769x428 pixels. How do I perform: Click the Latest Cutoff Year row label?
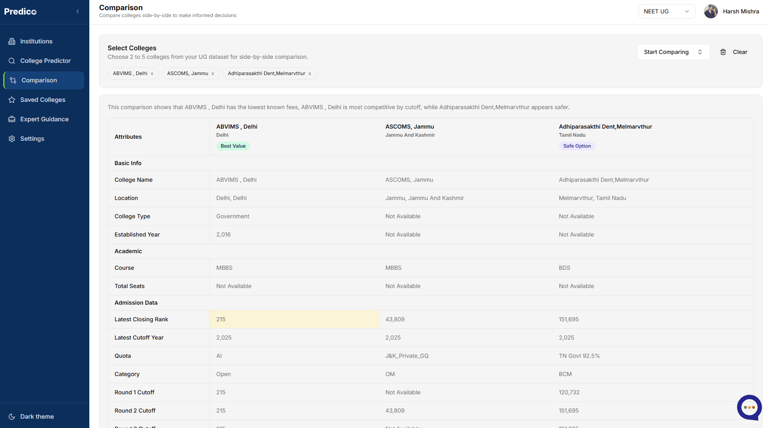pos(139,338)
